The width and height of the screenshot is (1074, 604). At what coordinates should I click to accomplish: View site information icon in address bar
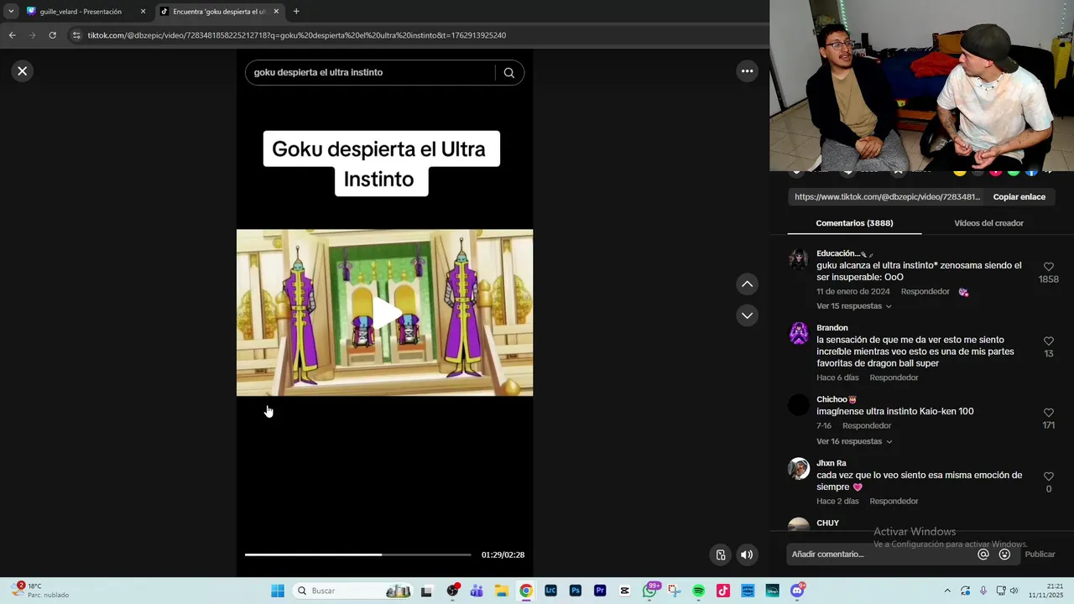[x=76, y=35]
